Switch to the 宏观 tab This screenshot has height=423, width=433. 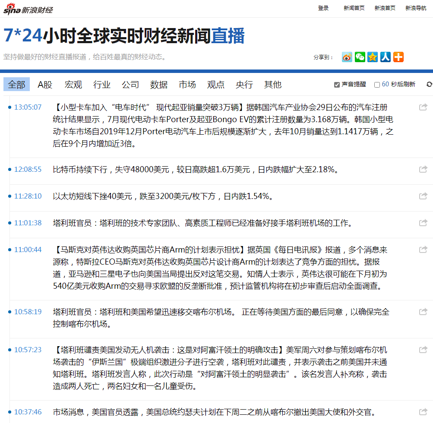[73, 84]
